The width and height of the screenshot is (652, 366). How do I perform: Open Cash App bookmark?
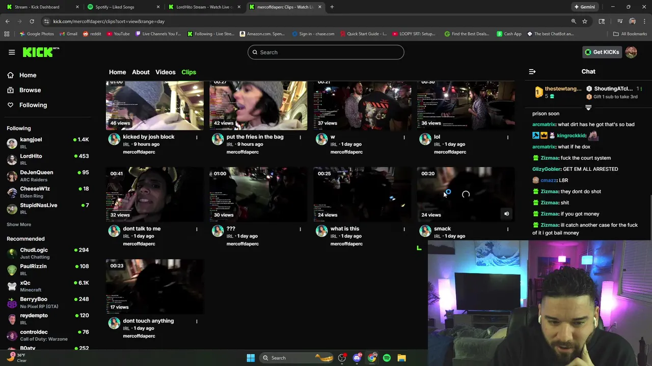tap(509, 34)
